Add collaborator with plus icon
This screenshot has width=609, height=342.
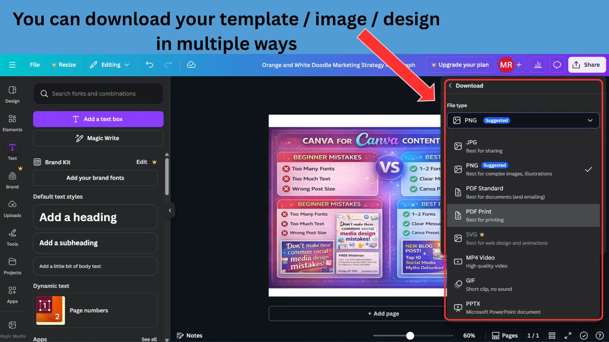click(x=519, y=65)
